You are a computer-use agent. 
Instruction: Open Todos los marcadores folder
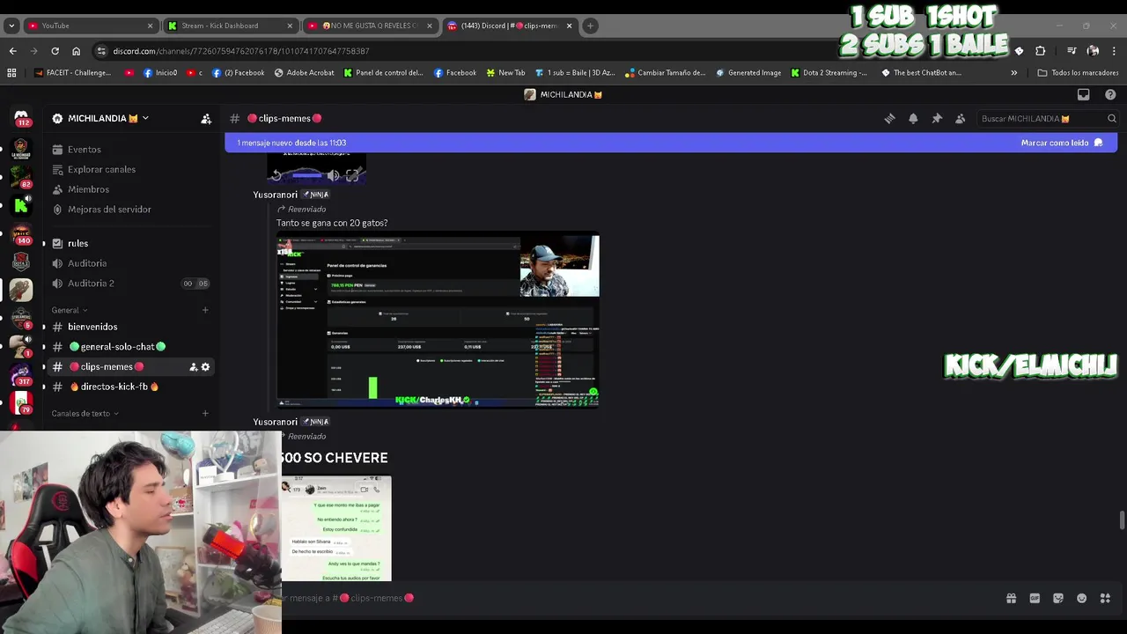point(1078,73)
